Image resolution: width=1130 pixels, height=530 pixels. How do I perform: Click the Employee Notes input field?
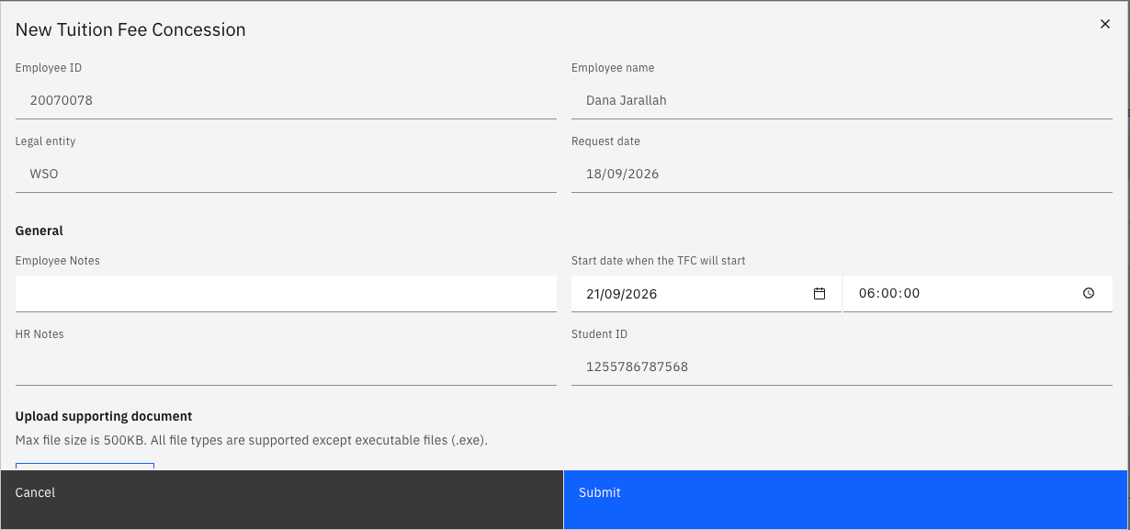[286, 294]
